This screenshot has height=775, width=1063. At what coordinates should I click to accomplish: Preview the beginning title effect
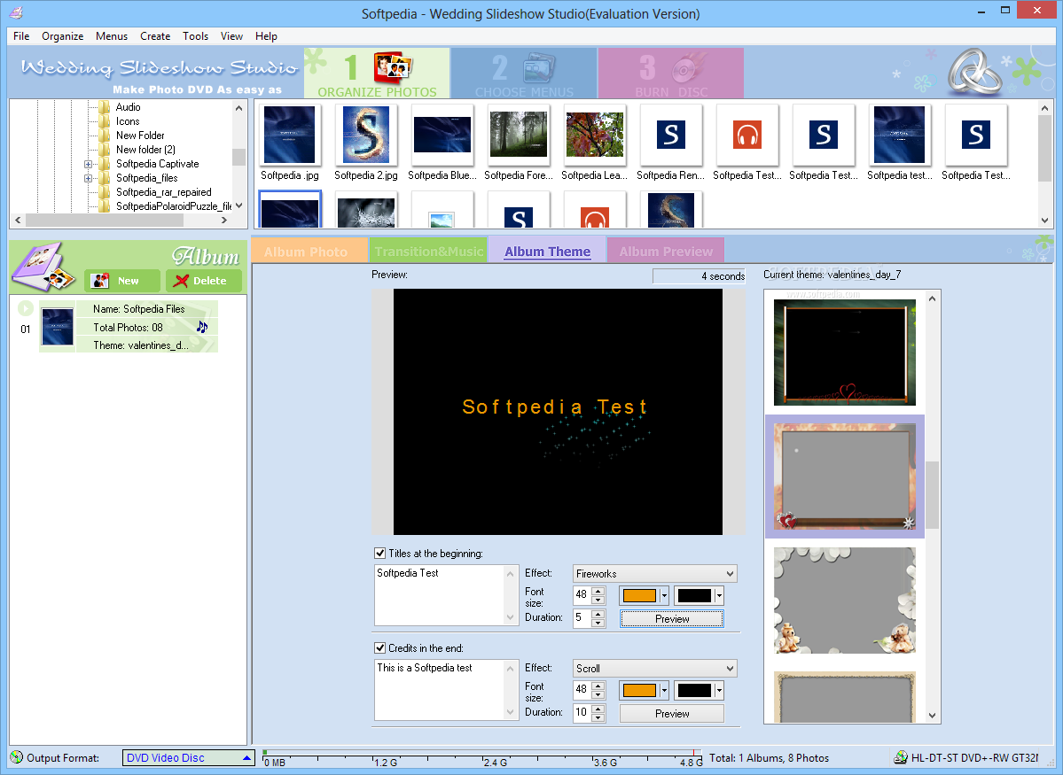pos(672,618)
